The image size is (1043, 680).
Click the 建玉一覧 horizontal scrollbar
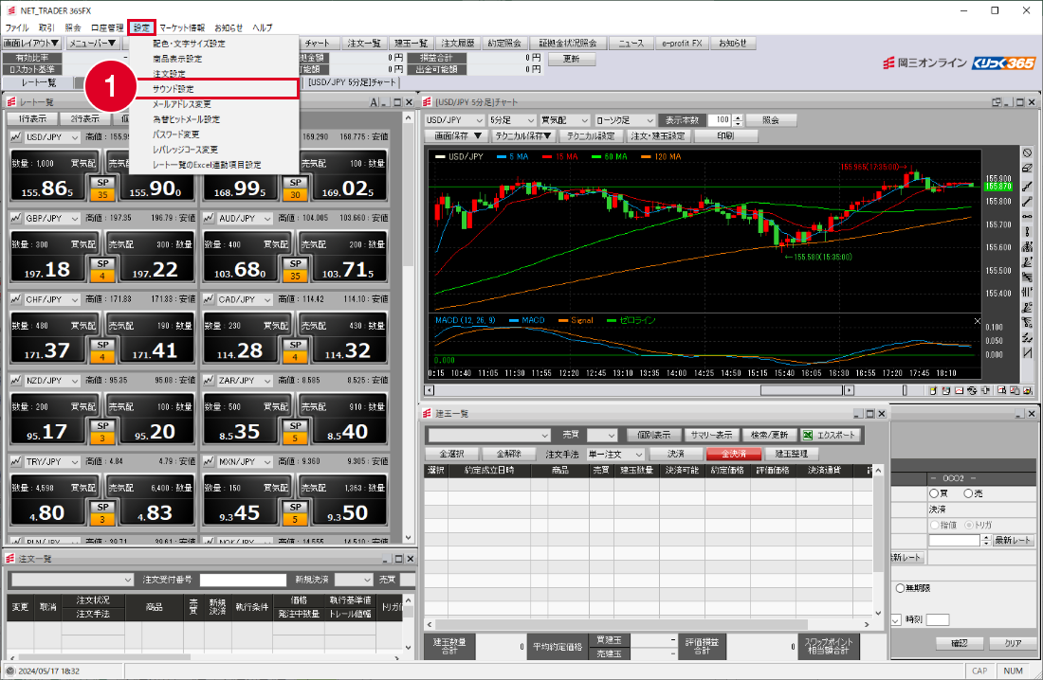click(x=648, y=625)
